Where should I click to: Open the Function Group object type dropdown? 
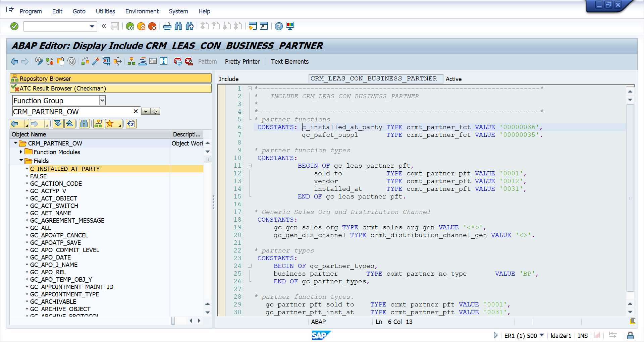[x=102, y=100]
